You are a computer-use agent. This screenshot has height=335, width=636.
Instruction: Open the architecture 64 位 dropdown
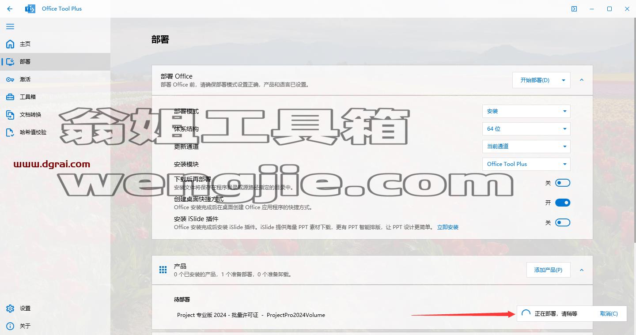tap(526, 129)
